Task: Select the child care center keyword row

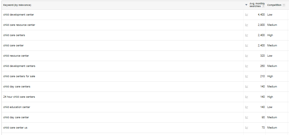Action: point(14,45)
